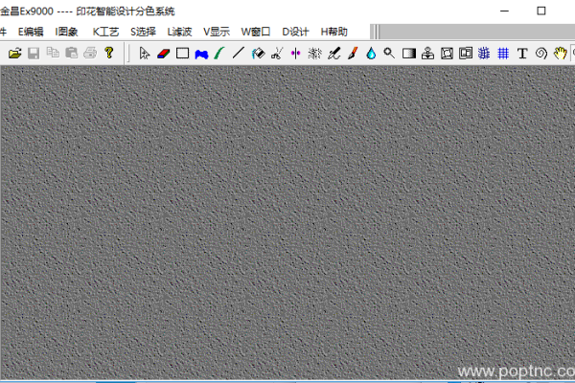Open the I图象 menu
The image size is (575, 383).
pyautogui.click(x=67, y=32)
